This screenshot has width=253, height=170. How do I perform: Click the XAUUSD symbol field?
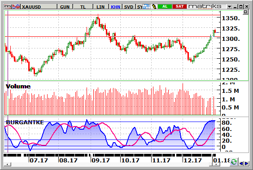coord(39,7)
